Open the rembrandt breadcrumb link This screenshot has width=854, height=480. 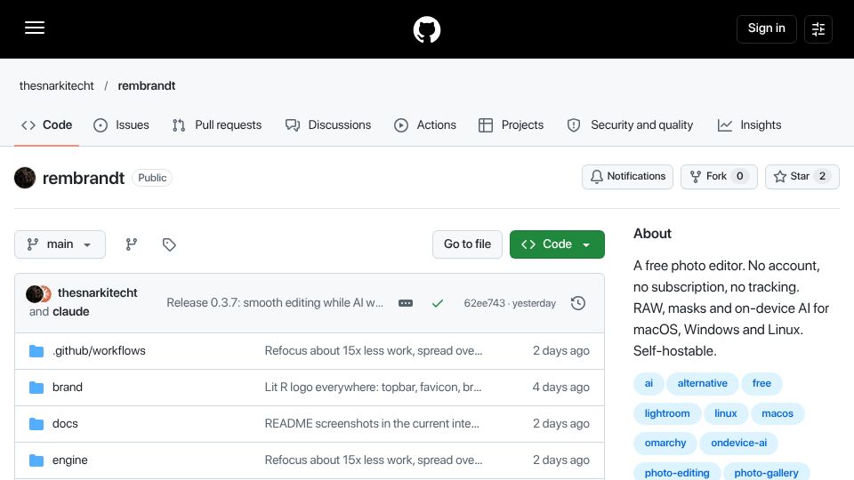[147, 86]
